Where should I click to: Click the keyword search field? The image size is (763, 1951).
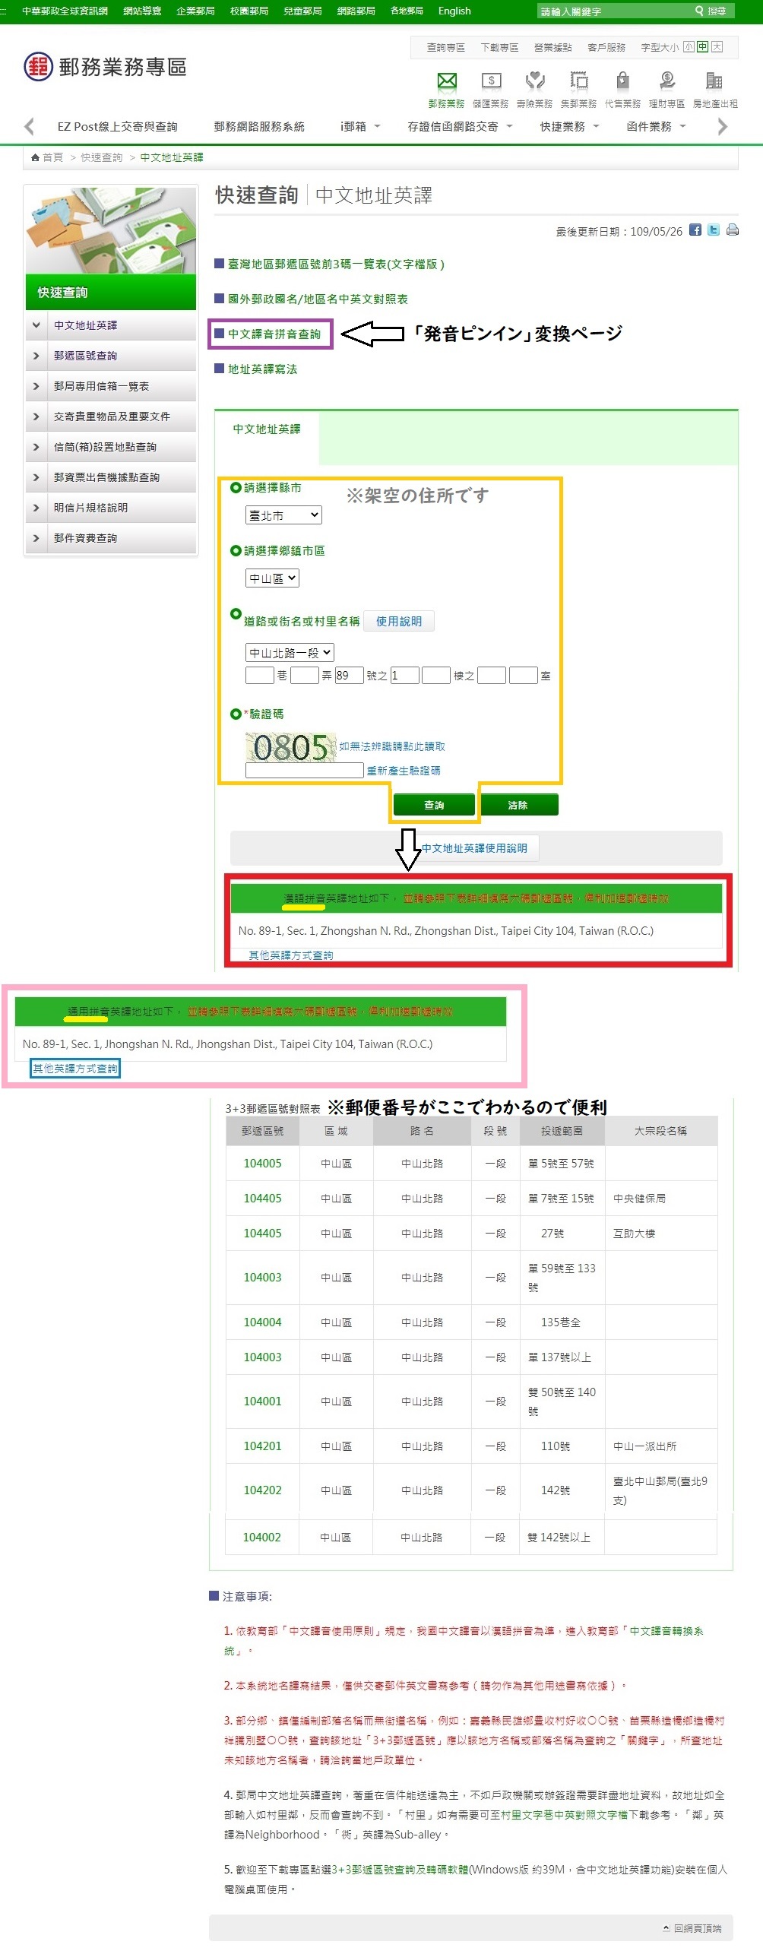tap(613, 11)
